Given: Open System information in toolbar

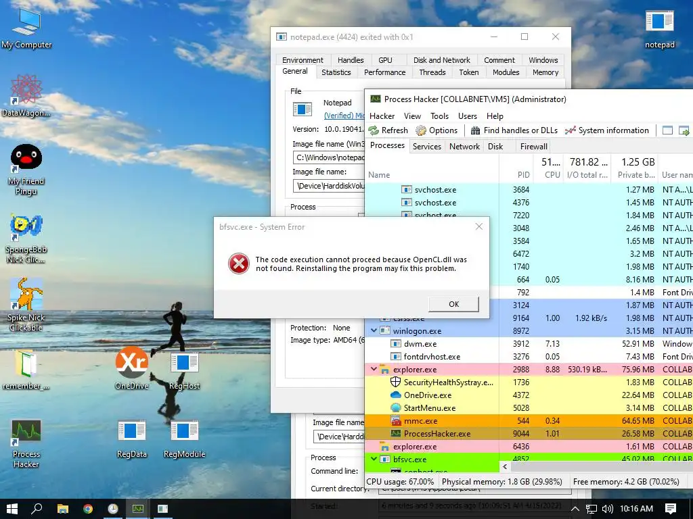Looking at the screenshot, I should [x=607, y=130].
